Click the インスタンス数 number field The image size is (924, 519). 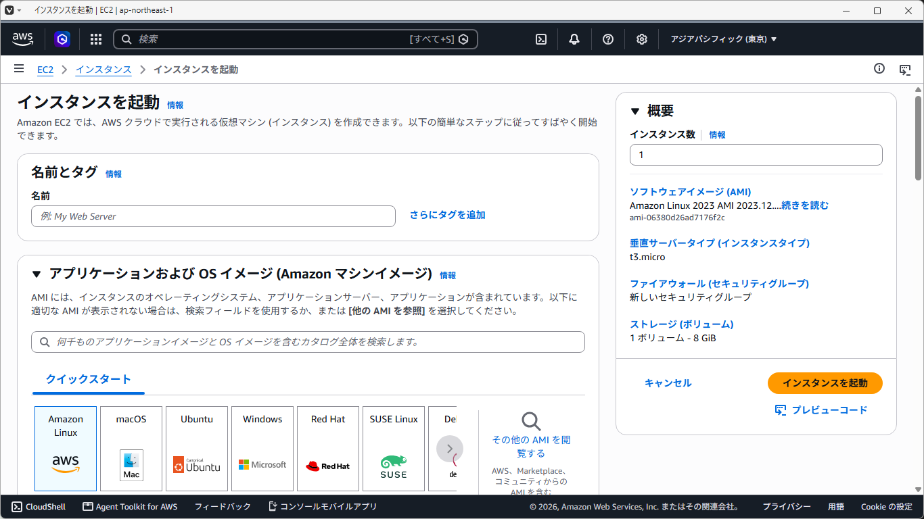click(x=756, y=155)
